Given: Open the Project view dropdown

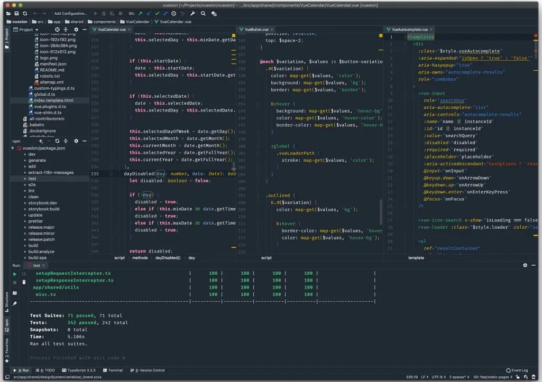Looking at the screenshot, I should coord(25,30).
